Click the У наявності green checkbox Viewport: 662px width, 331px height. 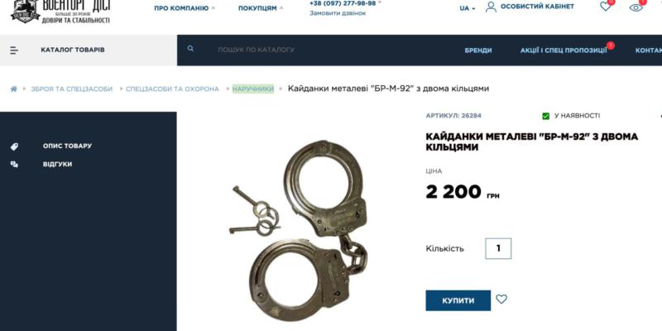[545, 116]
